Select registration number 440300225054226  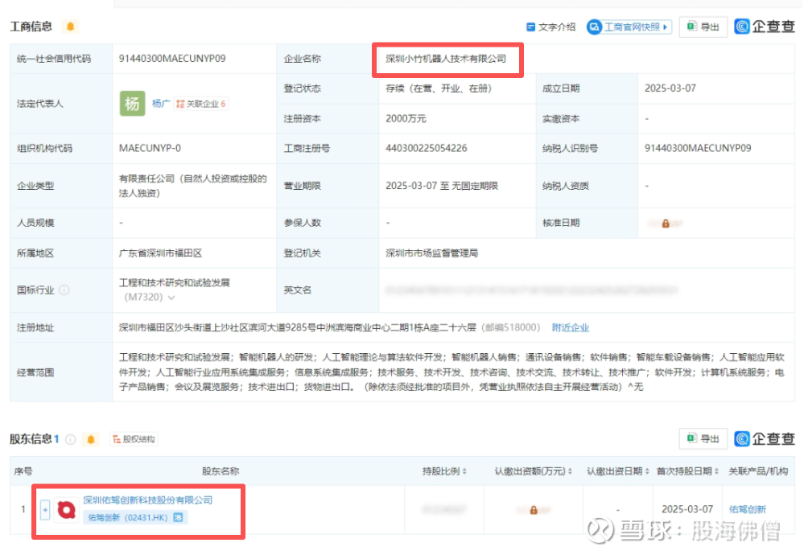pos(427,148)
